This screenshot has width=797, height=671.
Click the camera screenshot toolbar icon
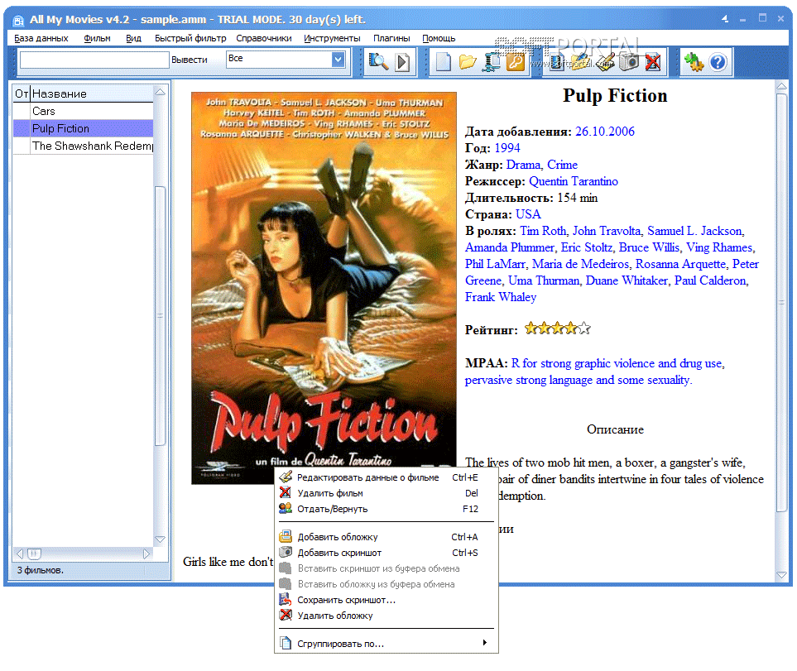click(x=629, y=62)
